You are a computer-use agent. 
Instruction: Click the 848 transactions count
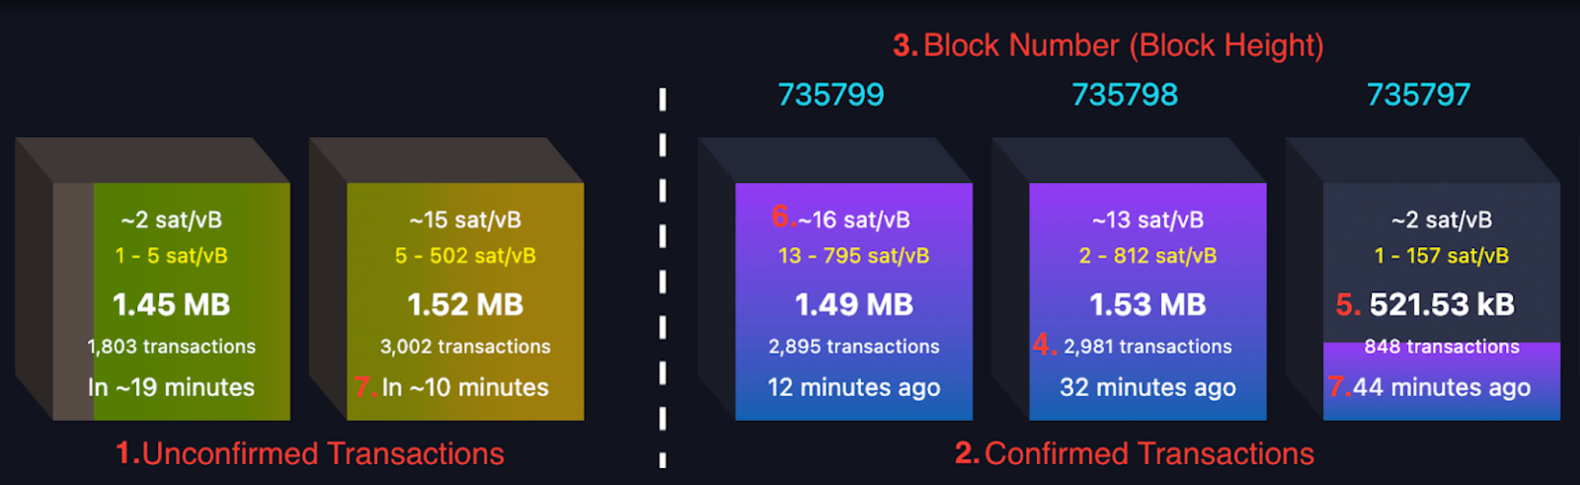tap(1442, 347)
